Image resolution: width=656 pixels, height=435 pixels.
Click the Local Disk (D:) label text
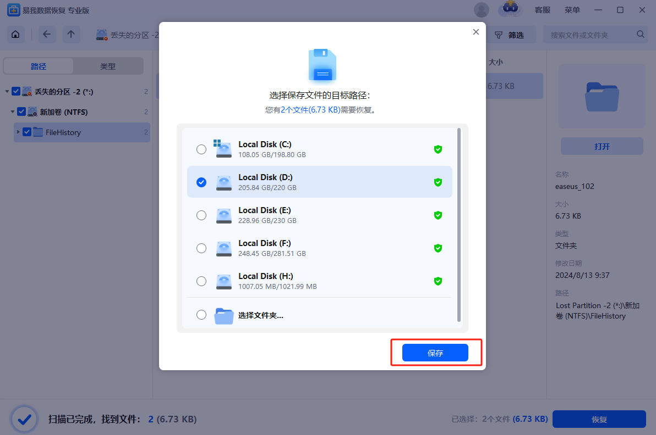265,177
